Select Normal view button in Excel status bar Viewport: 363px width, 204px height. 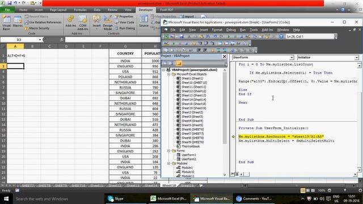(x=303, y=190)
